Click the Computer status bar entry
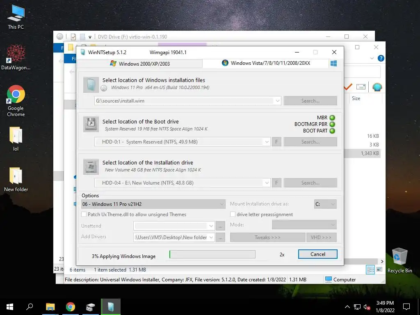The height and width of the screenshot is (315, 420). tap(340, 280)
